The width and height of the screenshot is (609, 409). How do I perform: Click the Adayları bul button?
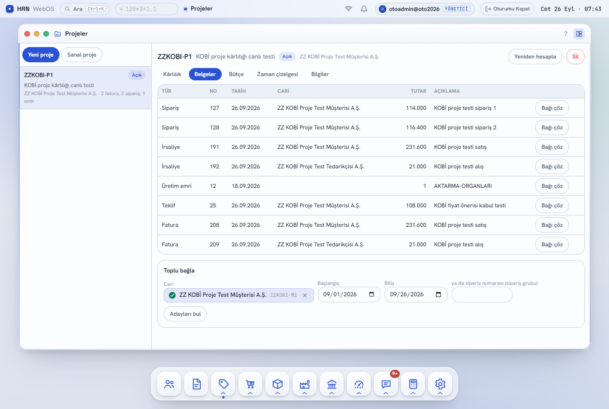pos(185,314)
